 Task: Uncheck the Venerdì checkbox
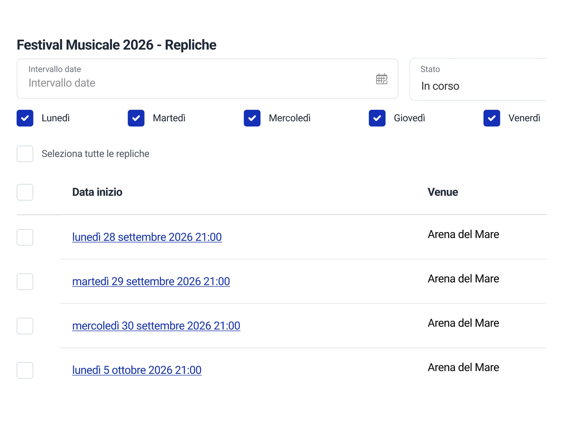coord(492,118)
